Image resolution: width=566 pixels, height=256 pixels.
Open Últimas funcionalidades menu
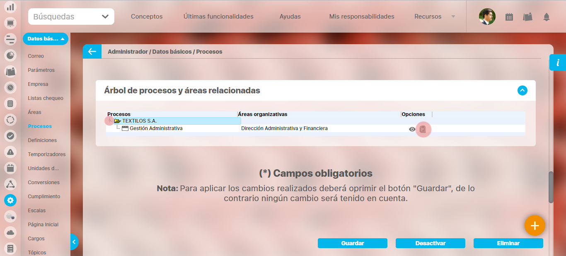pos(218,17)
